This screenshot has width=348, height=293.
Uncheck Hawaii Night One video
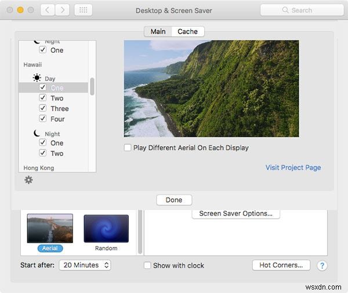coord(42,142)
